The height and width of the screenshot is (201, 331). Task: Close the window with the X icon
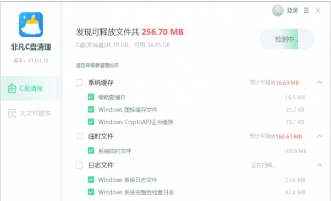coord(318,10)
